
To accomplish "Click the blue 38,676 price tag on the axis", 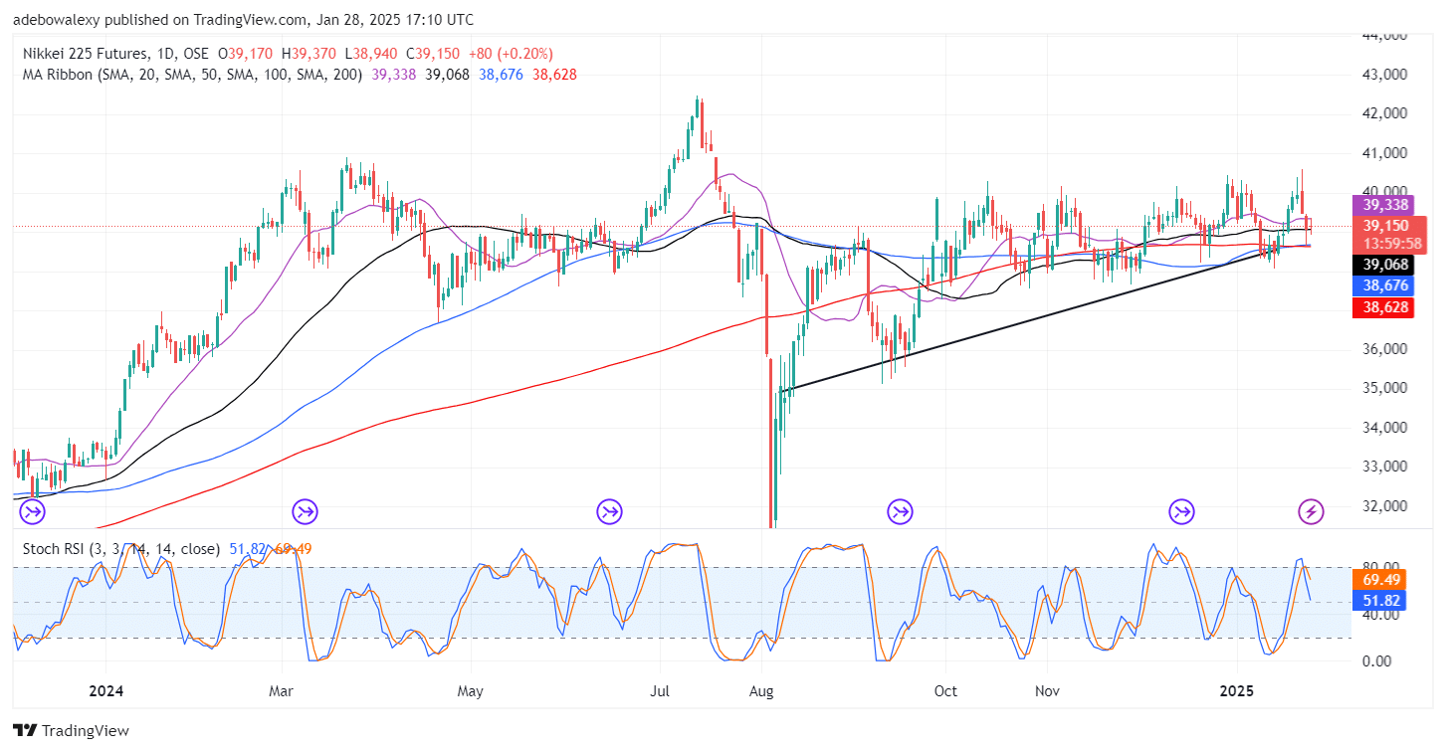I will pos(1383,285).
